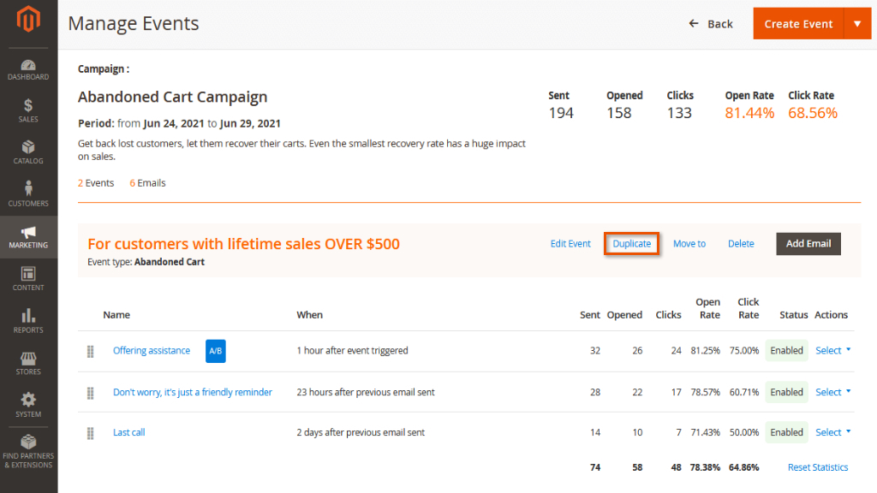Click '1 hour after event triggered' text

[352, 350]
